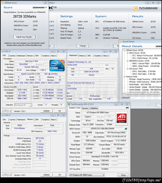Screen dimensions: 162x183
Task: Click the Change... settings button in 3DMark06
Action: 83,46
